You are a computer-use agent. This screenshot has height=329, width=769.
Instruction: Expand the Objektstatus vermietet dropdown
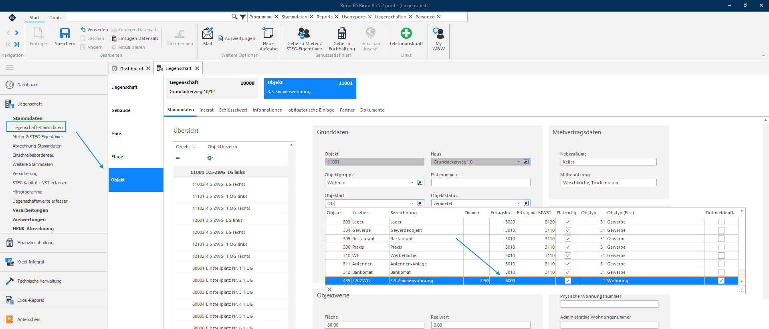click(518, 203)
